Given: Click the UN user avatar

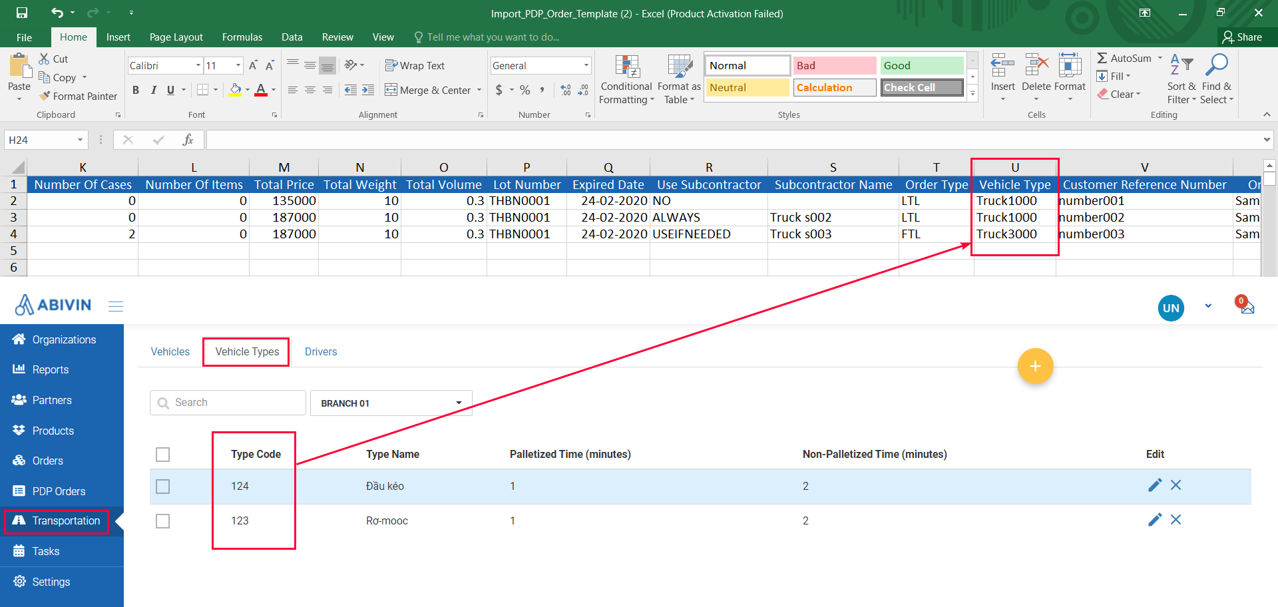Looking at the screenshot, I should pyautogui.click(x=1171, y=308).
